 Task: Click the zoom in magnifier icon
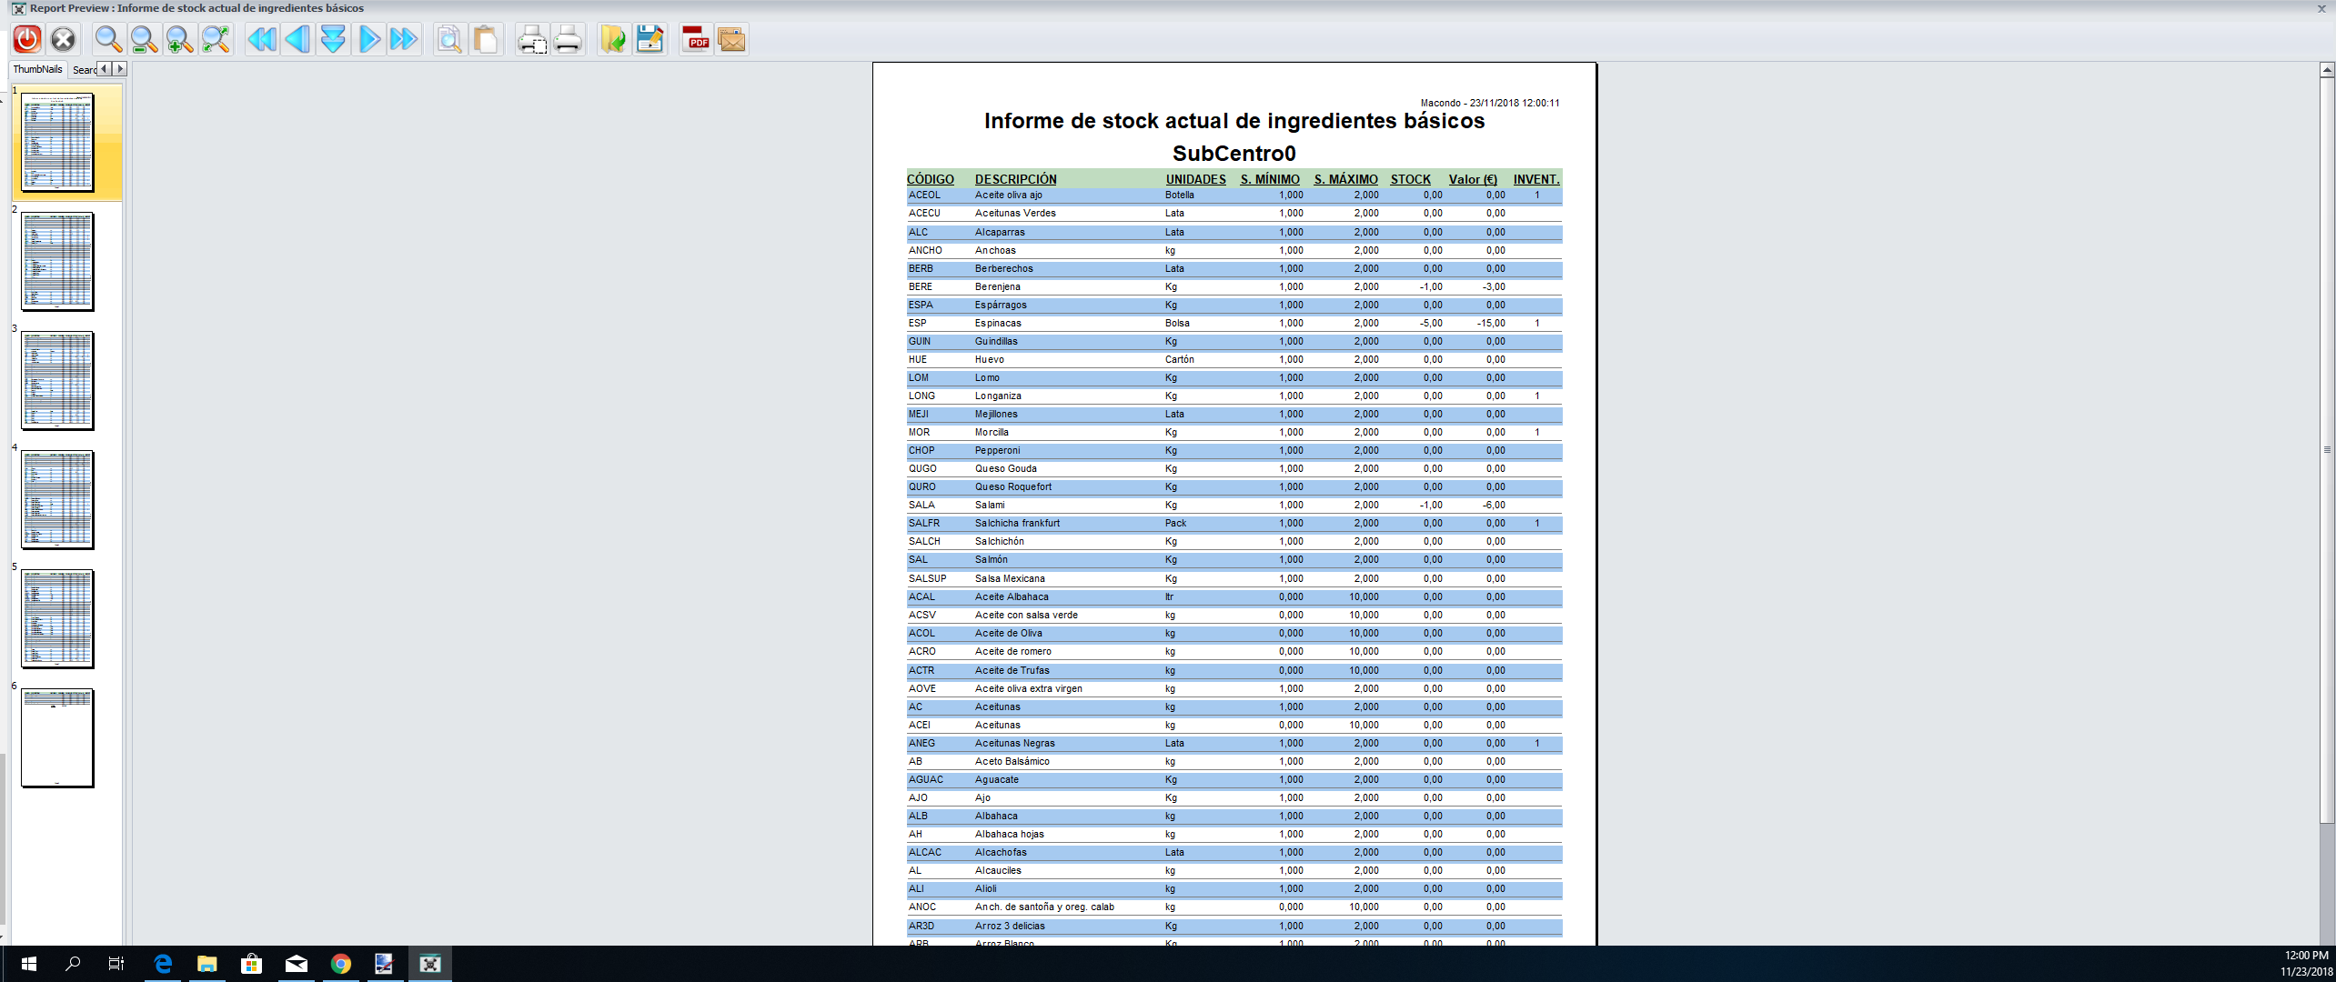point(179,39)
